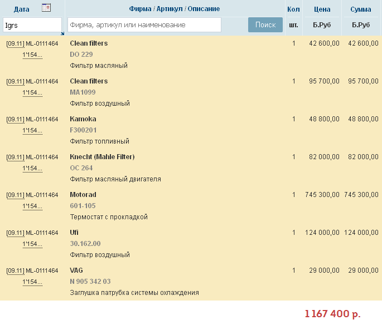Open the [09.11] date link in Kamoka row
Viewport: 382px width, 320px height.
[16, 120]
